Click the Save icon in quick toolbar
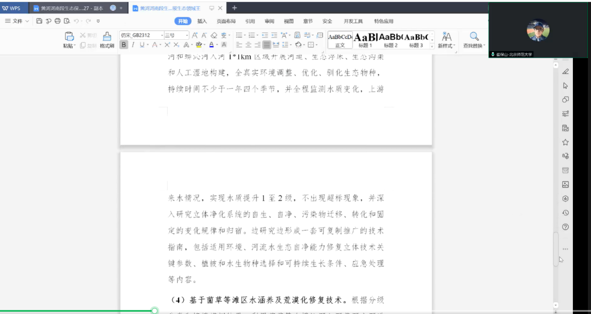Image resolution: width=591 pixels, height=314 pixels. coord(39,21)
